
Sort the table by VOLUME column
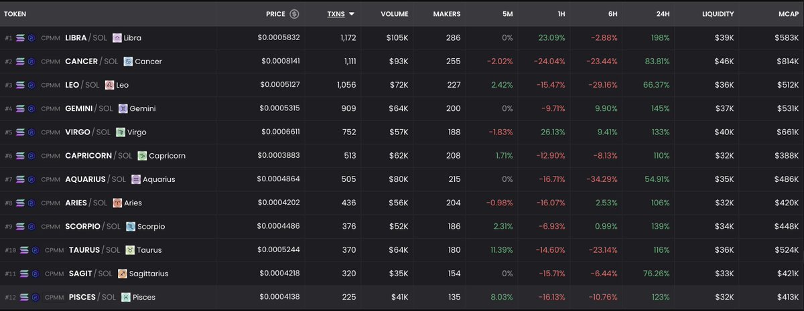tap(395, 13)
